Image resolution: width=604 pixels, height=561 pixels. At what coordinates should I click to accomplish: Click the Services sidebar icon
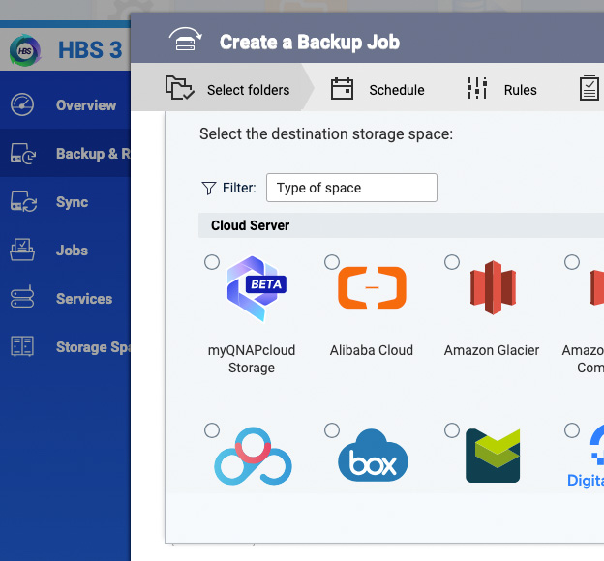click(x=23, y=299)
